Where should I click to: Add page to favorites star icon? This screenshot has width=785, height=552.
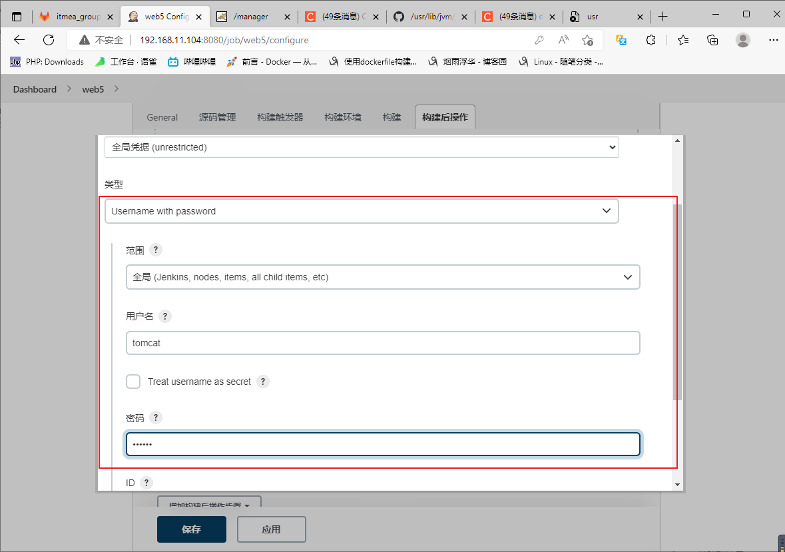tap(587, 40)
